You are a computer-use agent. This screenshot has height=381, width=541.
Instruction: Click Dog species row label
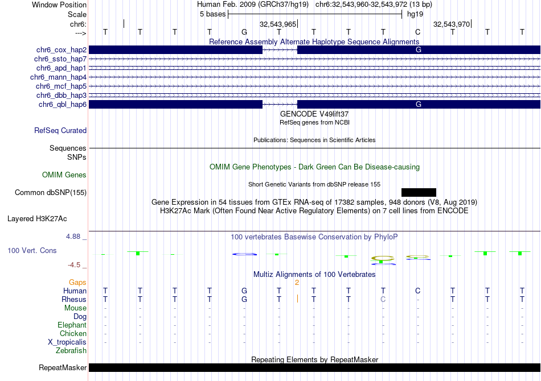[x=80, y=317]
